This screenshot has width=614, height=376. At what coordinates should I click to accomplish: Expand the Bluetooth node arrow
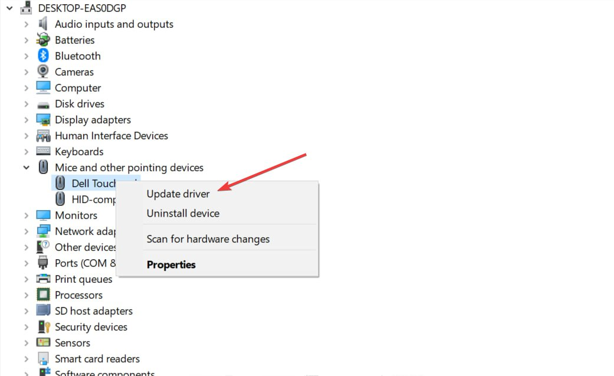tap(26, 56)
